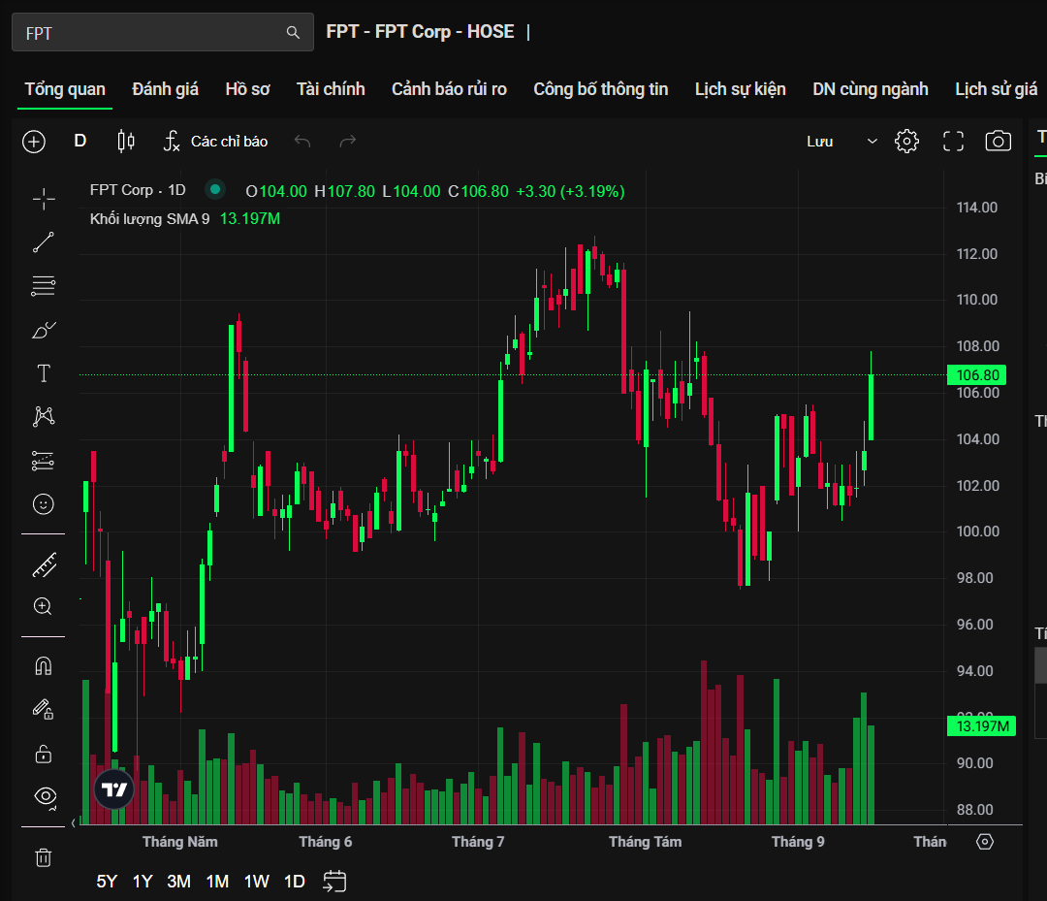Enter fullscreen chart mode
Image resolution: width=1047 pixels, height=901 pixels.
point(954,142)
